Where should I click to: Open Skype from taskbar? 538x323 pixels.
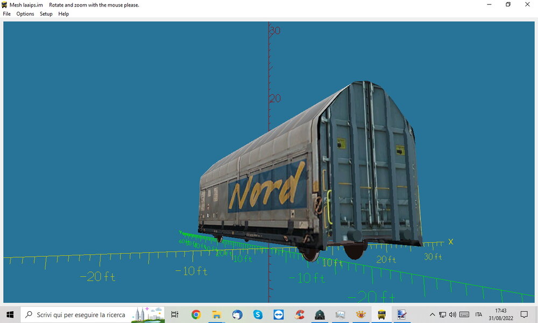pyautogui.click(x=258, y=314)
